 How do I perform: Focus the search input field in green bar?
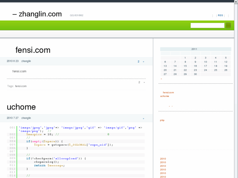coord(207,25)
